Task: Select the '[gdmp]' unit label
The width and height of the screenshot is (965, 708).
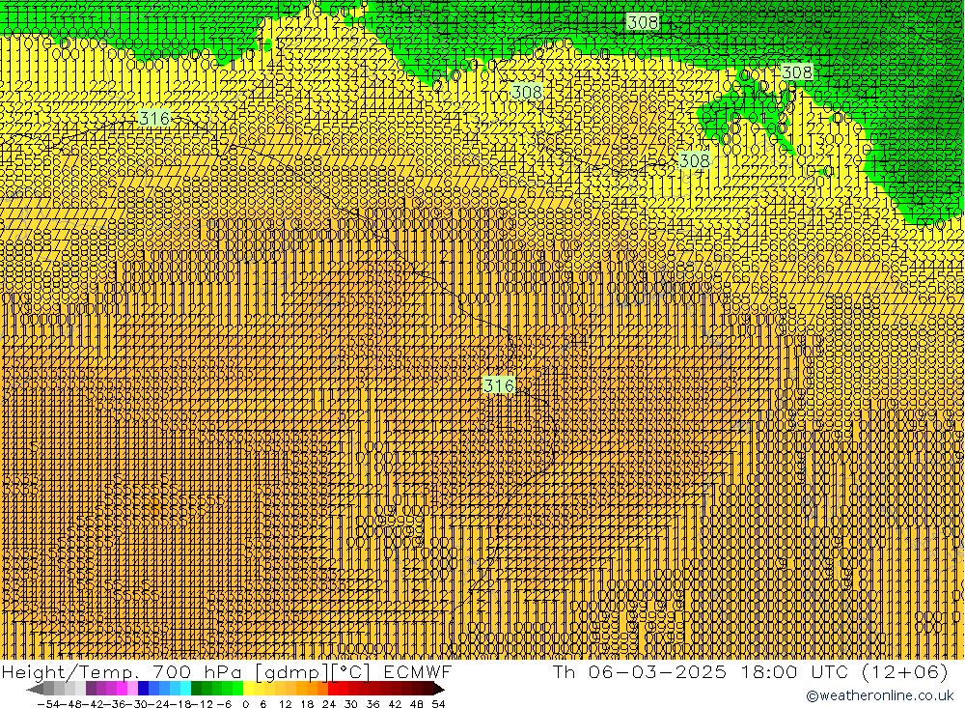Action: 291,671
